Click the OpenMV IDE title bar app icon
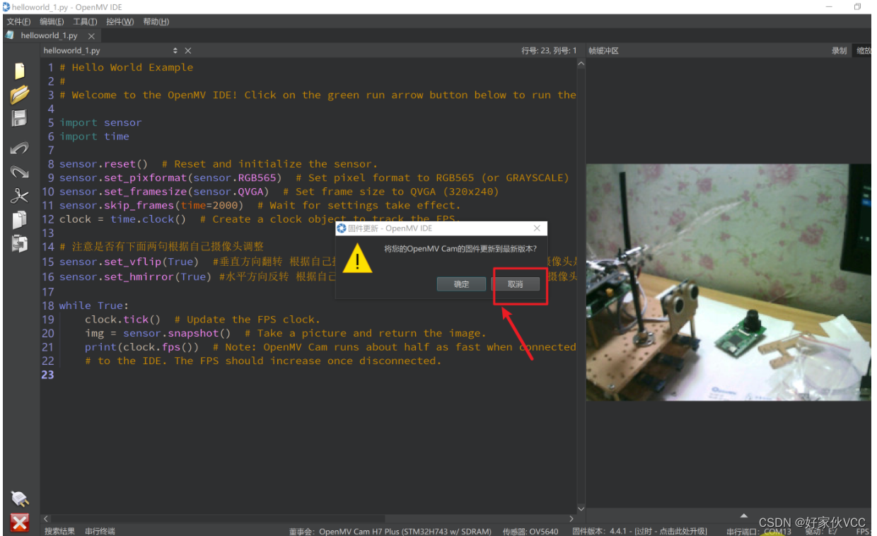Screen dimensions: 877x536 (6, 6)
